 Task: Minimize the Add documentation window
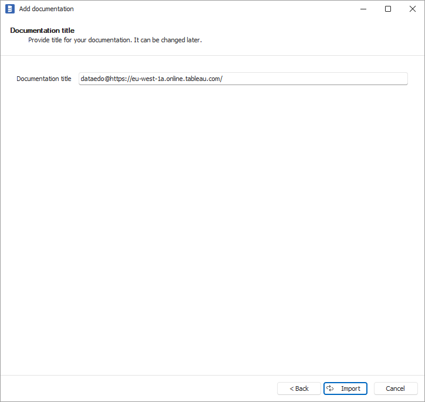pos(361,9)
